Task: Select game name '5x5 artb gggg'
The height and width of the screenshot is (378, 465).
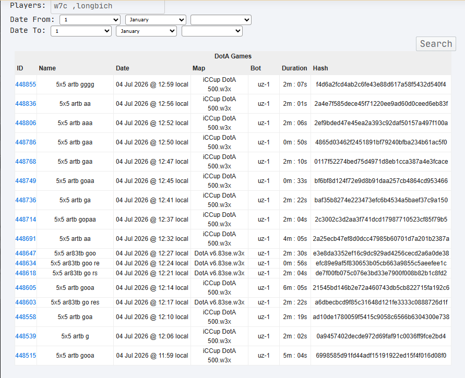Action: [75, 84]
